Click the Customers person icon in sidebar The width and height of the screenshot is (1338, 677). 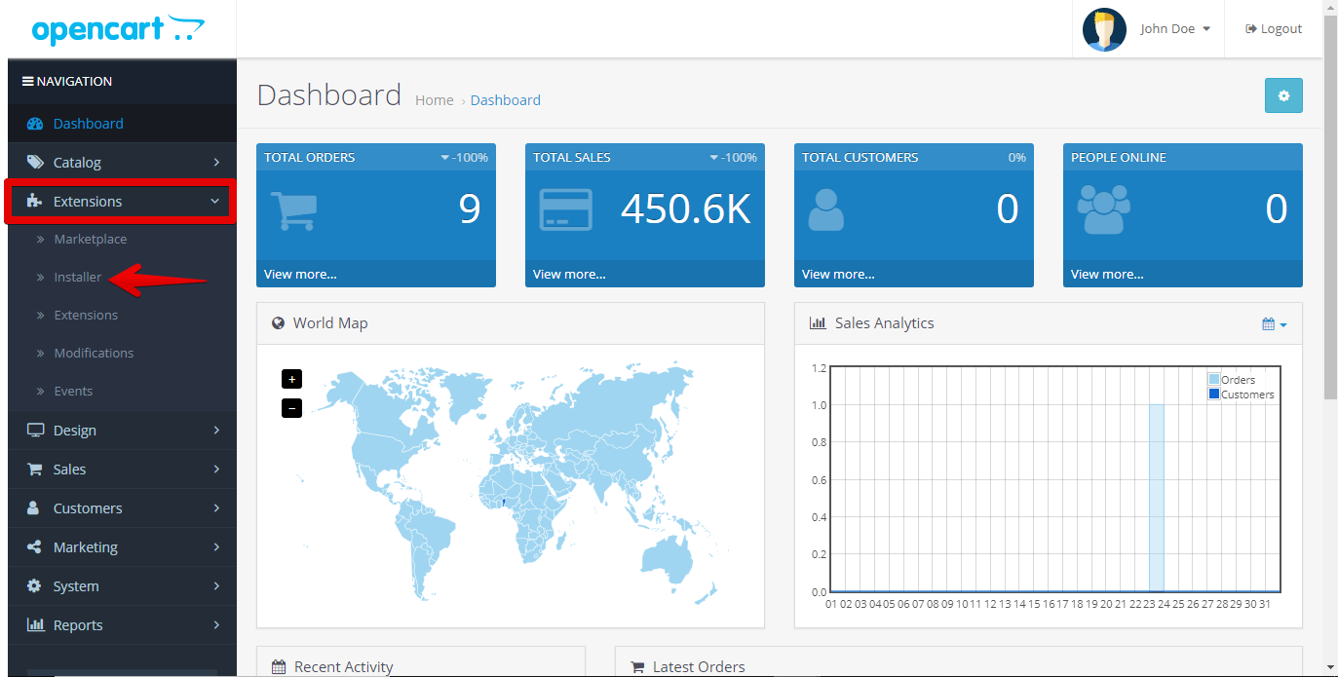pos(34,508)
